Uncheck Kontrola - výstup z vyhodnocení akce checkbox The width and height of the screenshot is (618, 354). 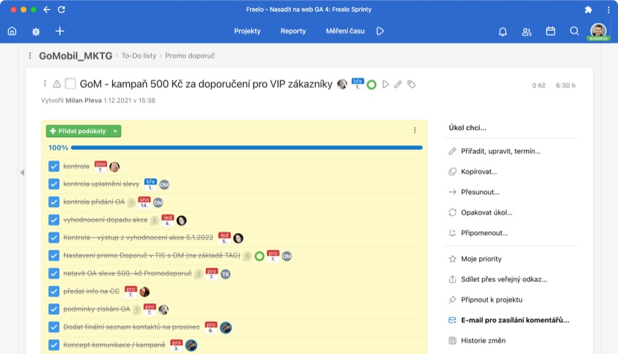(x=54, y=238)
